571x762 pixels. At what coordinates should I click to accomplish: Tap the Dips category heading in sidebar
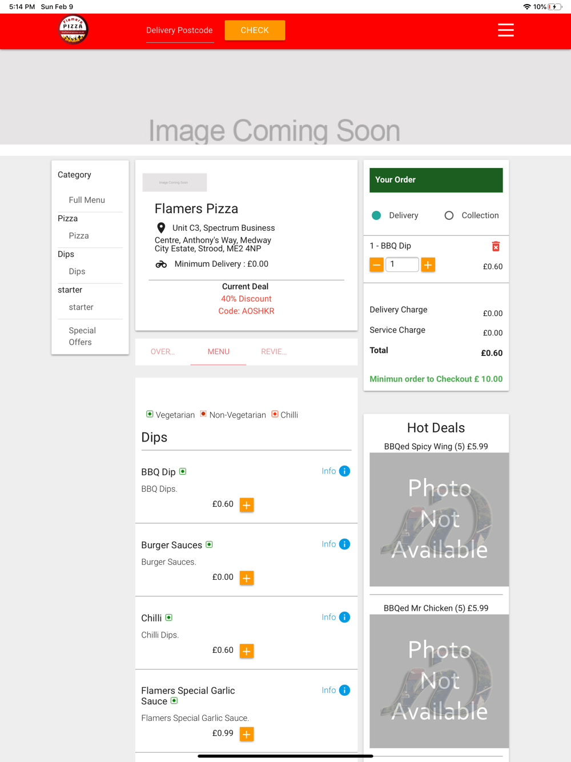click(66, 254)
